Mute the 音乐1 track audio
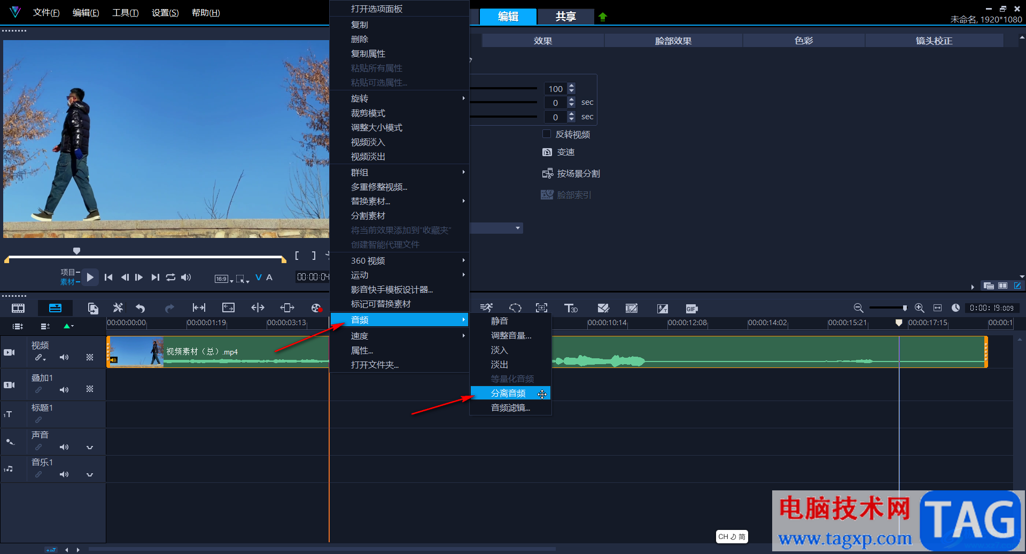The width and height of the screenshot is (1026, 554). tap(64, 474)
